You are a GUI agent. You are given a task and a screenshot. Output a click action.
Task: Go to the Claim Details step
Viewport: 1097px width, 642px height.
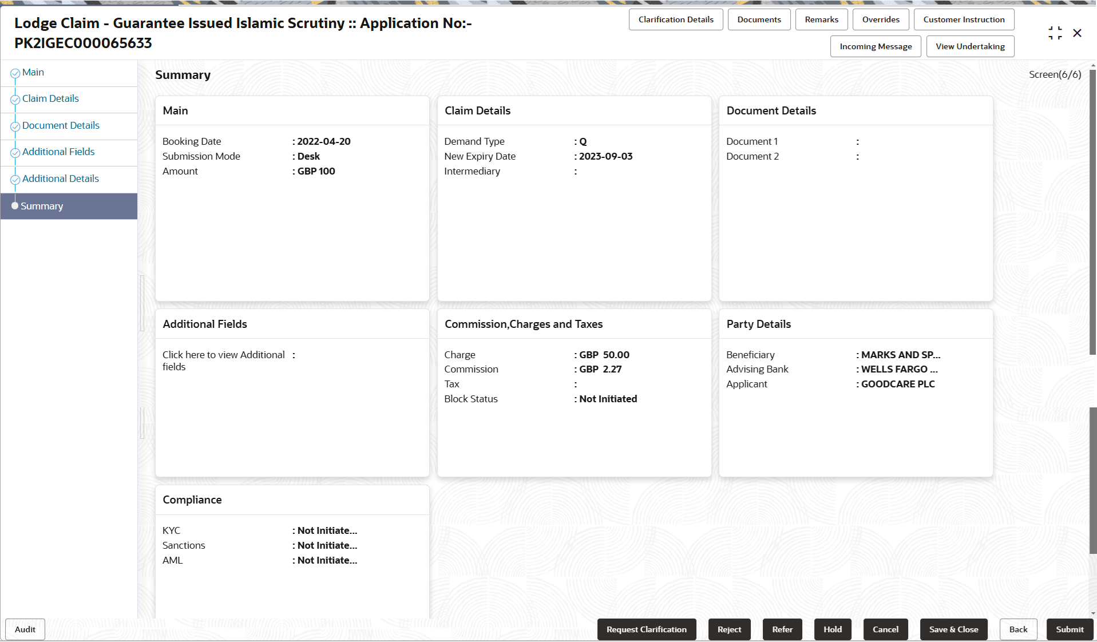pyautogui.click(x=50, y=98)
